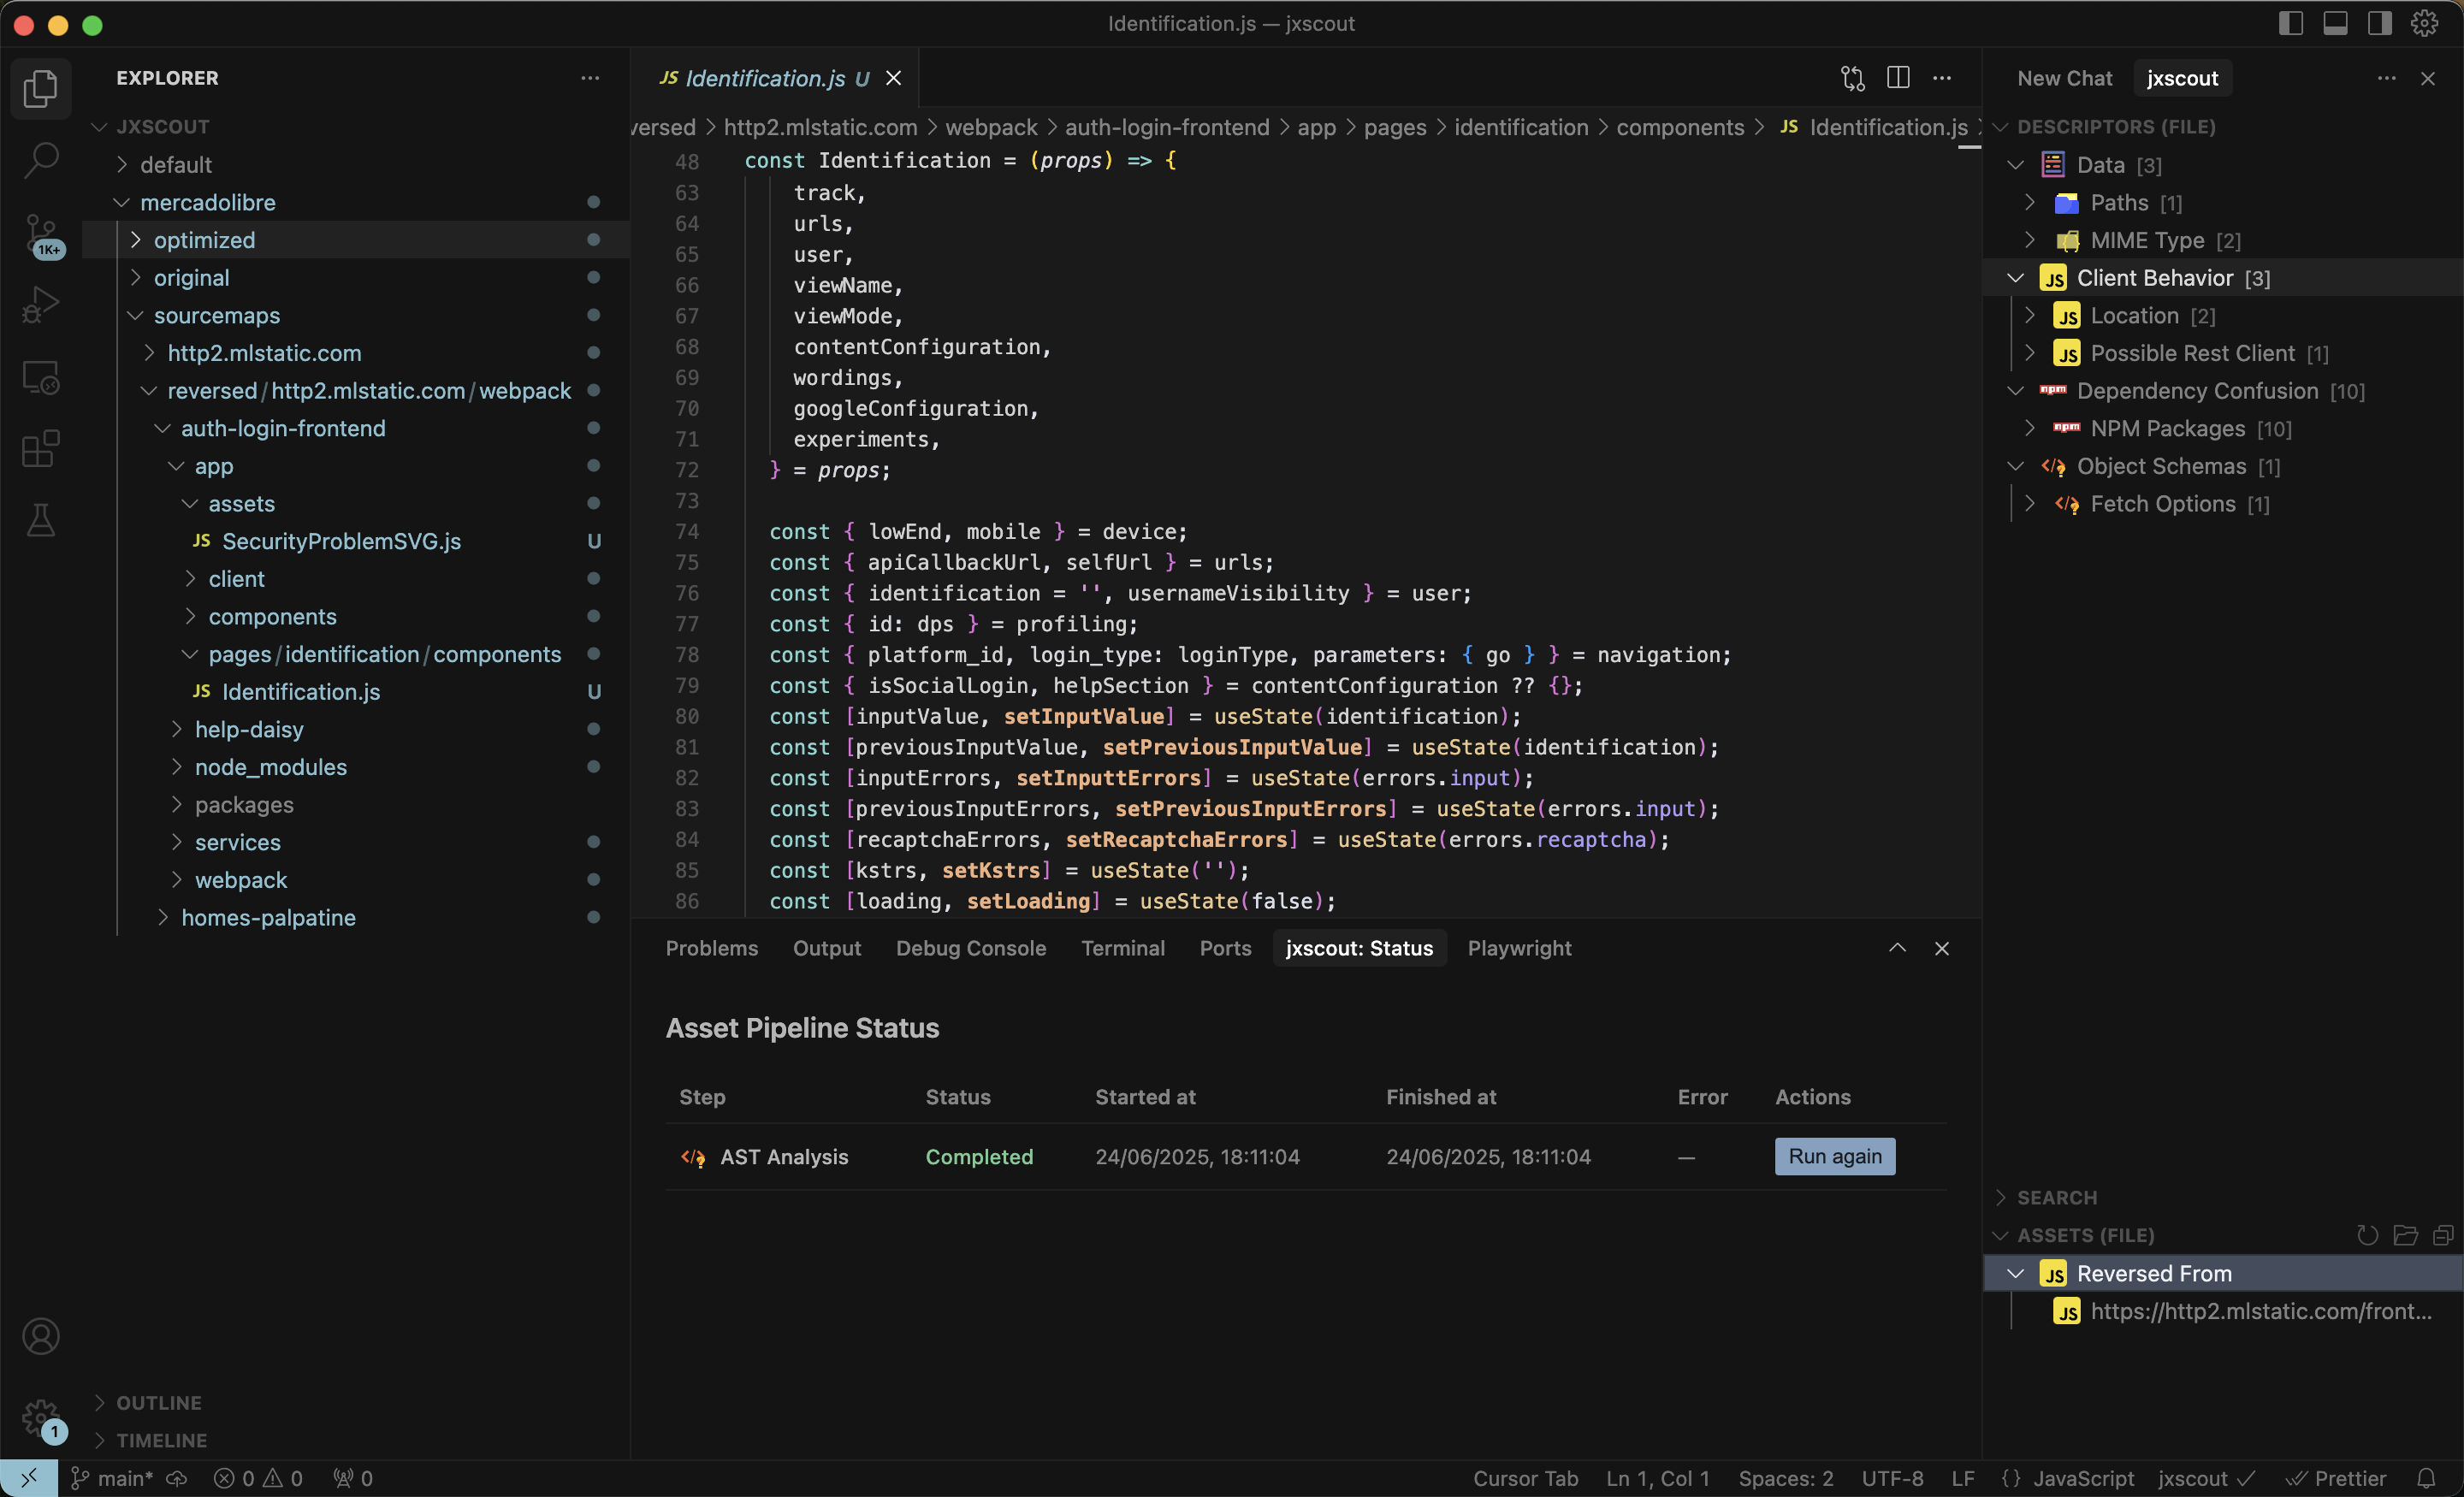The width and height of the screenshot is (2464, 1497).
Task: Split the editor to the right
Action: coord(1898,78)
